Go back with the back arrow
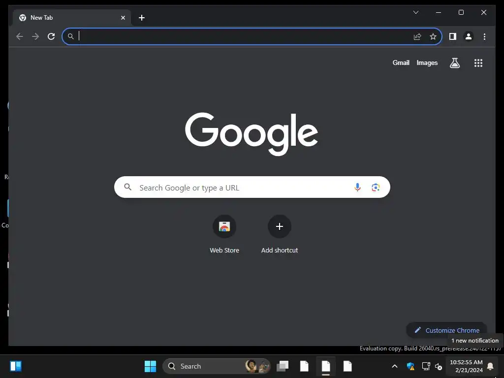504x378 pixels. pyautogui.click(x=20, y=36)
